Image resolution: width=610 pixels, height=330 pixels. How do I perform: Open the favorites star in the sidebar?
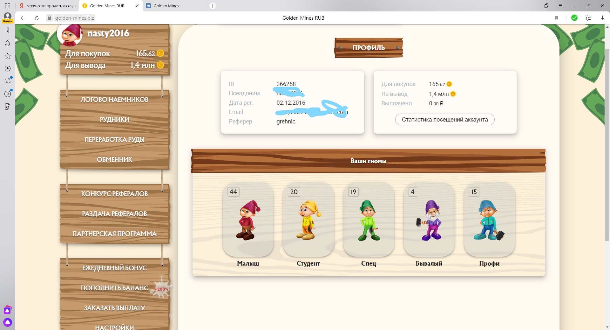coord(8,56)
